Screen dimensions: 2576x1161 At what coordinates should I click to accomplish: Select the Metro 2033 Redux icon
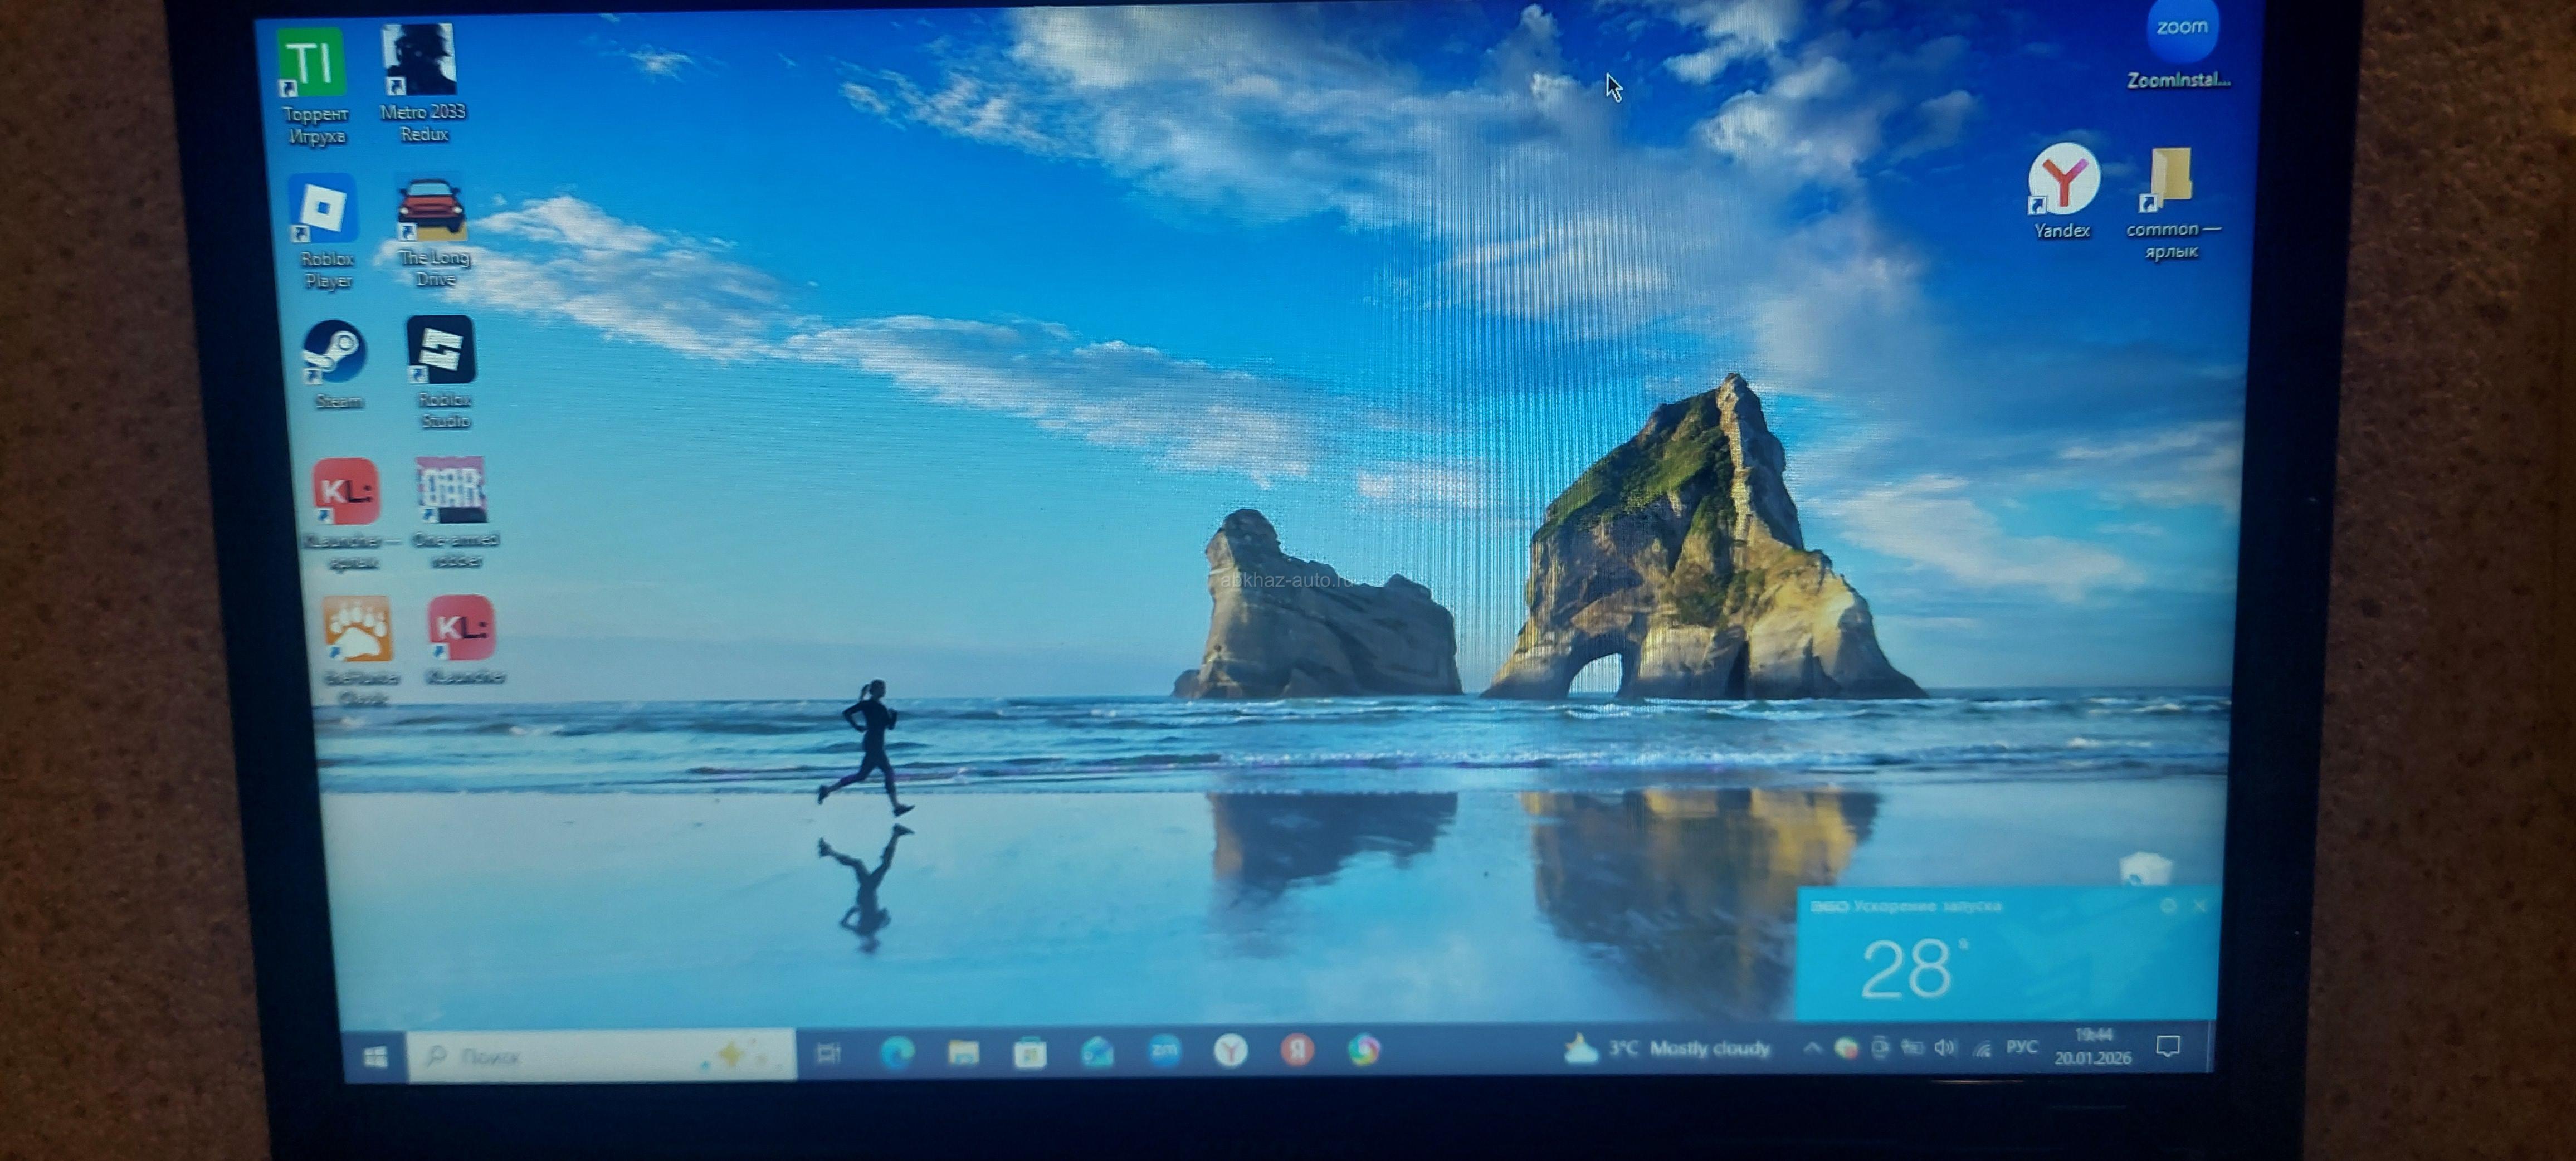420,59
